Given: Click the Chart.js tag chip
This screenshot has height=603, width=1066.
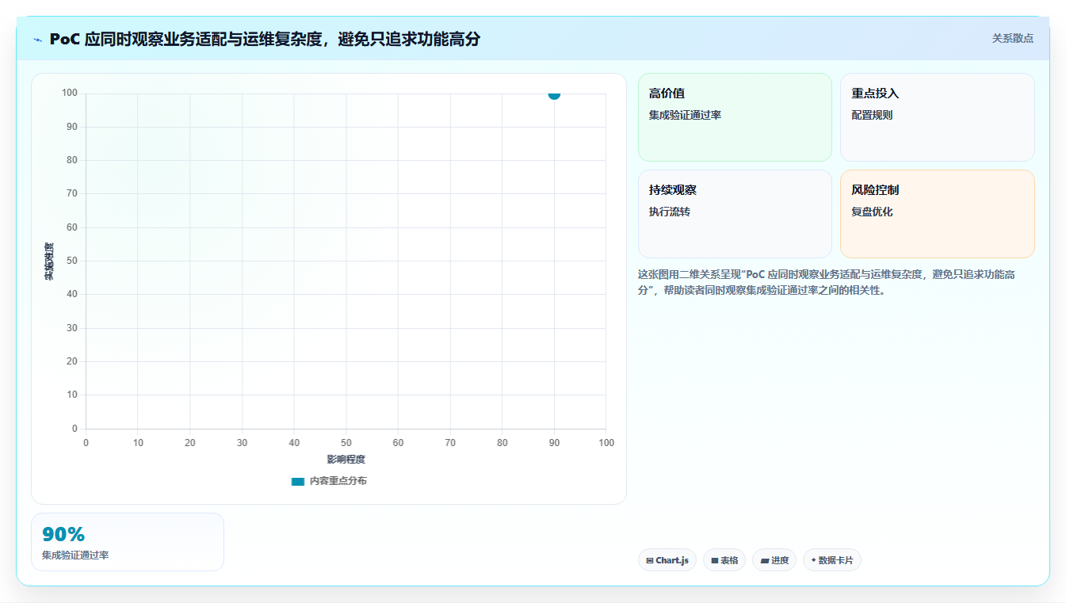Looking at the screenshot, I should (667, 560).
